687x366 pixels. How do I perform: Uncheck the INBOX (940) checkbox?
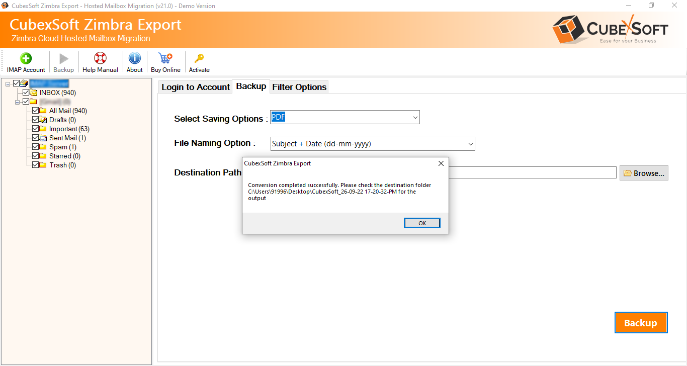point(26,93)
